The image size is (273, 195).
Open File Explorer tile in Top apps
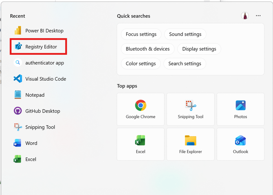coord(191,144)
